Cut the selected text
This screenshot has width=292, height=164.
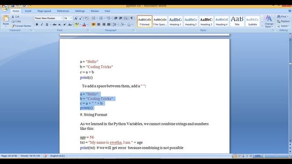coord(15,16)
